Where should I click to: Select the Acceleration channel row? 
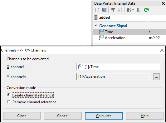click(129, 38)
